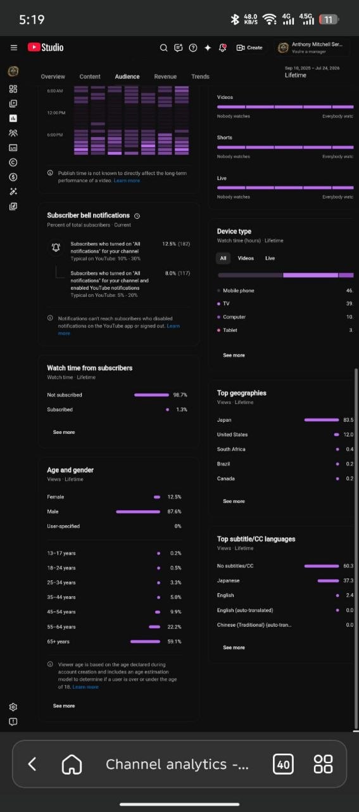
Task: Open Settings gear in sidebar
Action: point(13,707)
